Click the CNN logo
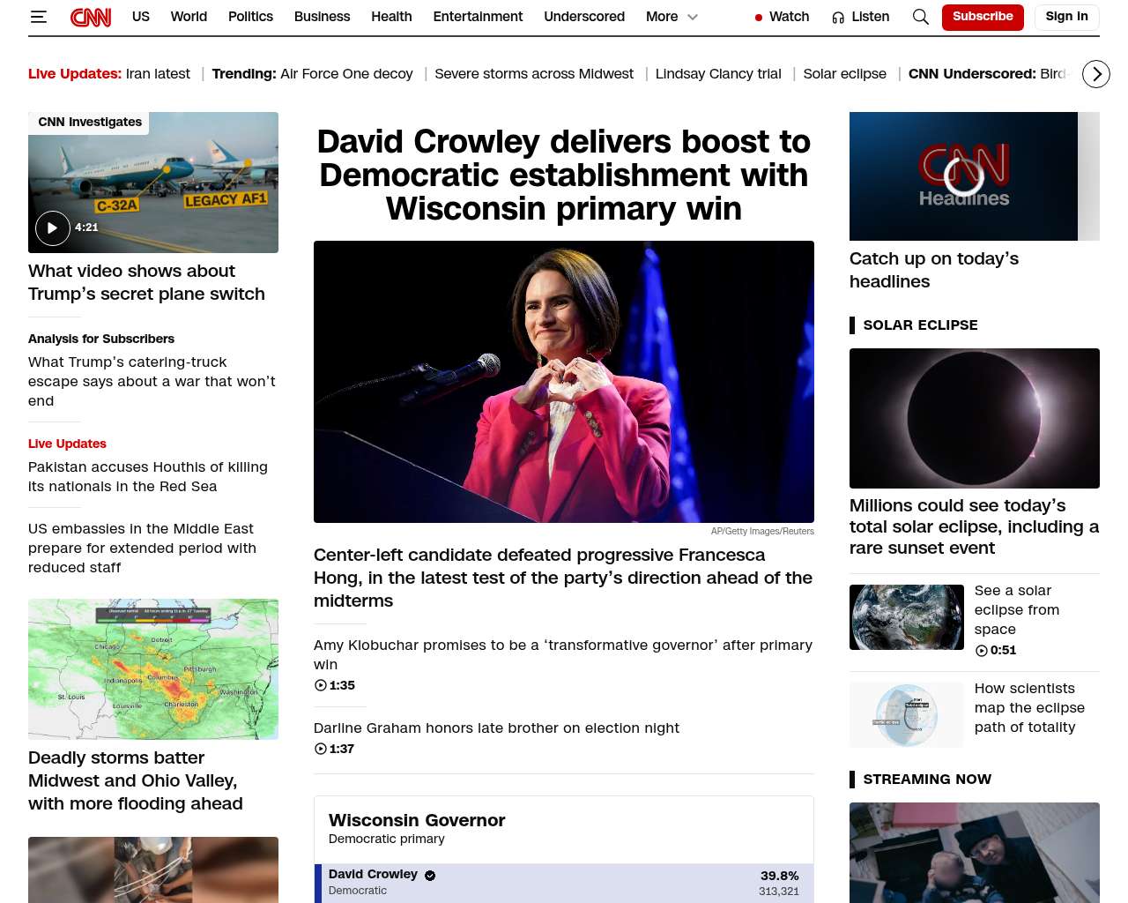Image resolution: width=1128 pixels, height=903 pixels. (91, 17)
